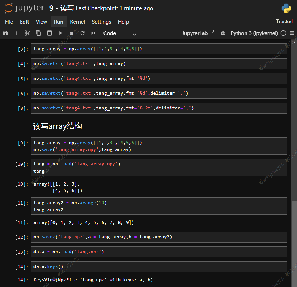Viewport: 297px width, 287px height.
Task: Select cell [11] with np.arange(10)
Action: click(x=159, y=206)
